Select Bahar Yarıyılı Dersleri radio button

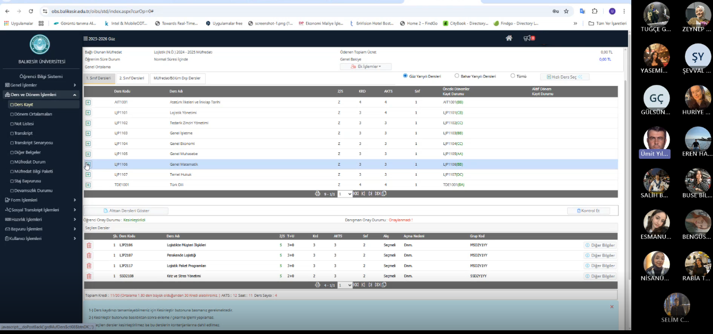click(x=457, y=76)
